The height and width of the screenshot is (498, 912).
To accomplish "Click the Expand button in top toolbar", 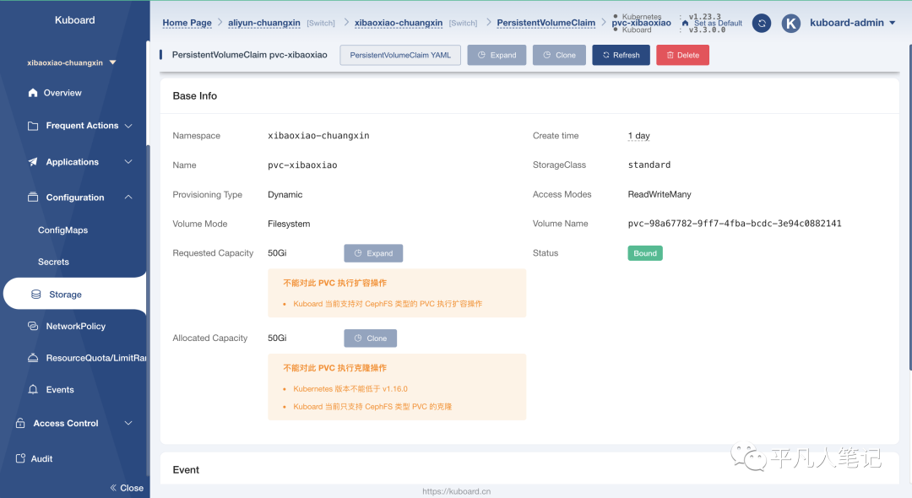I will click(x=497, y=55).
